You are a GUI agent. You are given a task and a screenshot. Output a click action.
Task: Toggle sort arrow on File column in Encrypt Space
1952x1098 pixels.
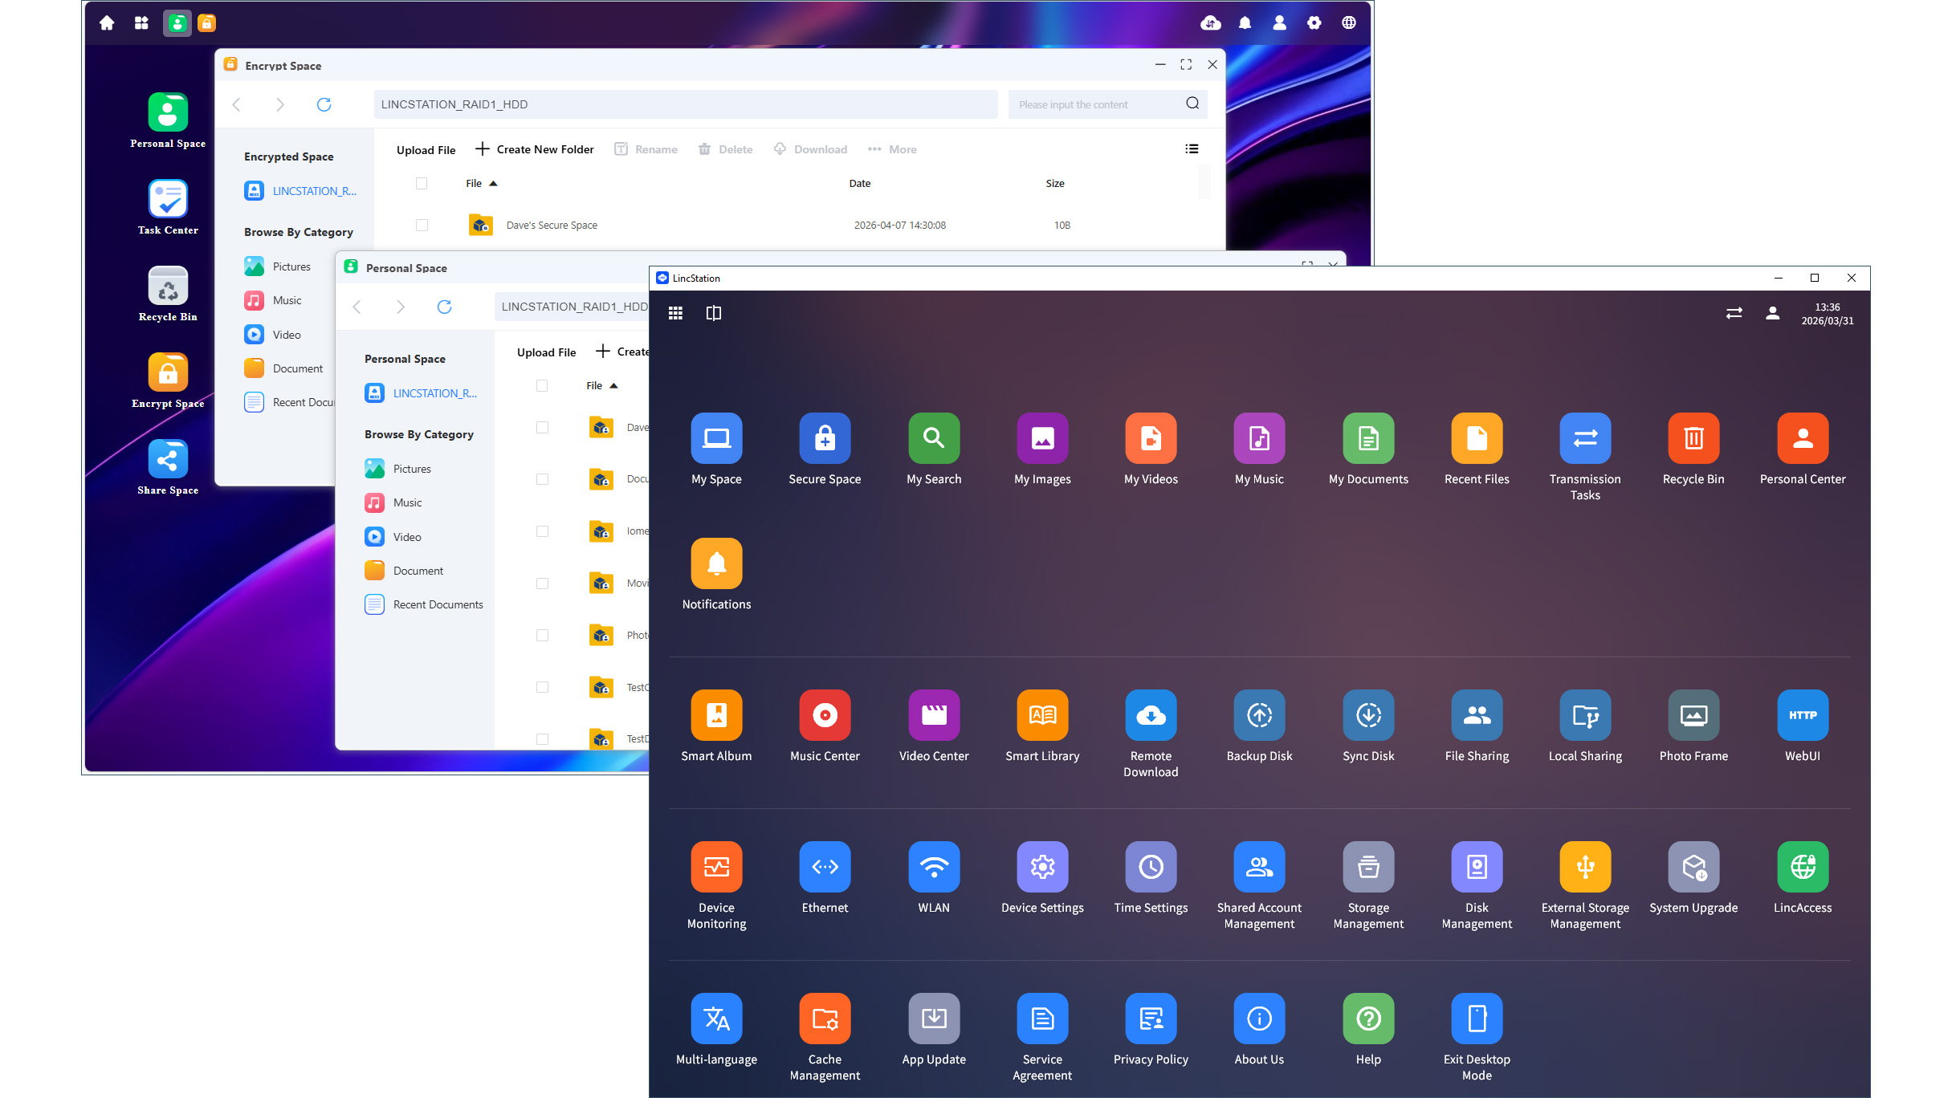coord(493,184)
